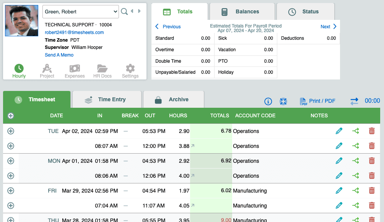Open the Green, Robert employee dropdown
The width and height of the screenshot is (384, 222).
80,11
